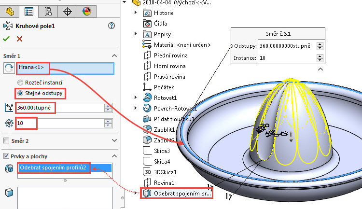The width and height of the screenshot is (362, 209).
Task: Click the faces to pattern cube icon
Action: 9,193
